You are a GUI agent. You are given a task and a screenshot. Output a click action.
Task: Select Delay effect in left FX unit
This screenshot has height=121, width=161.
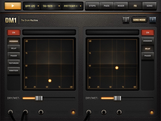pos(14,48)
